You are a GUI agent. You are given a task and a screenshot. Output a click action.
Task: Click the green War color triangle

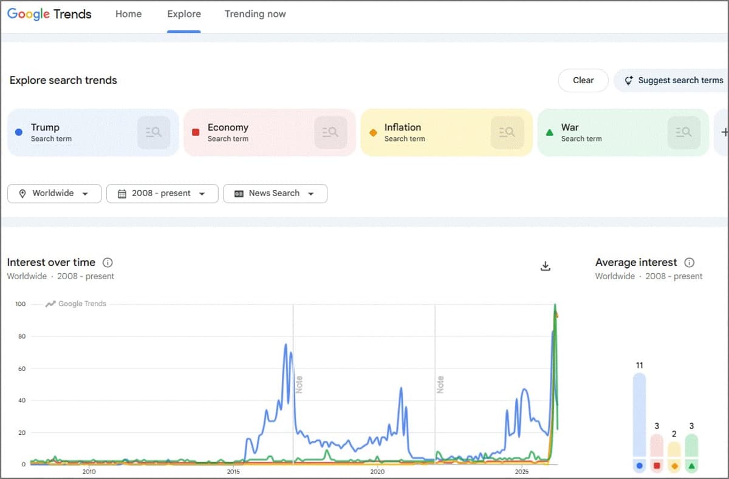click(x=549, y=132)
